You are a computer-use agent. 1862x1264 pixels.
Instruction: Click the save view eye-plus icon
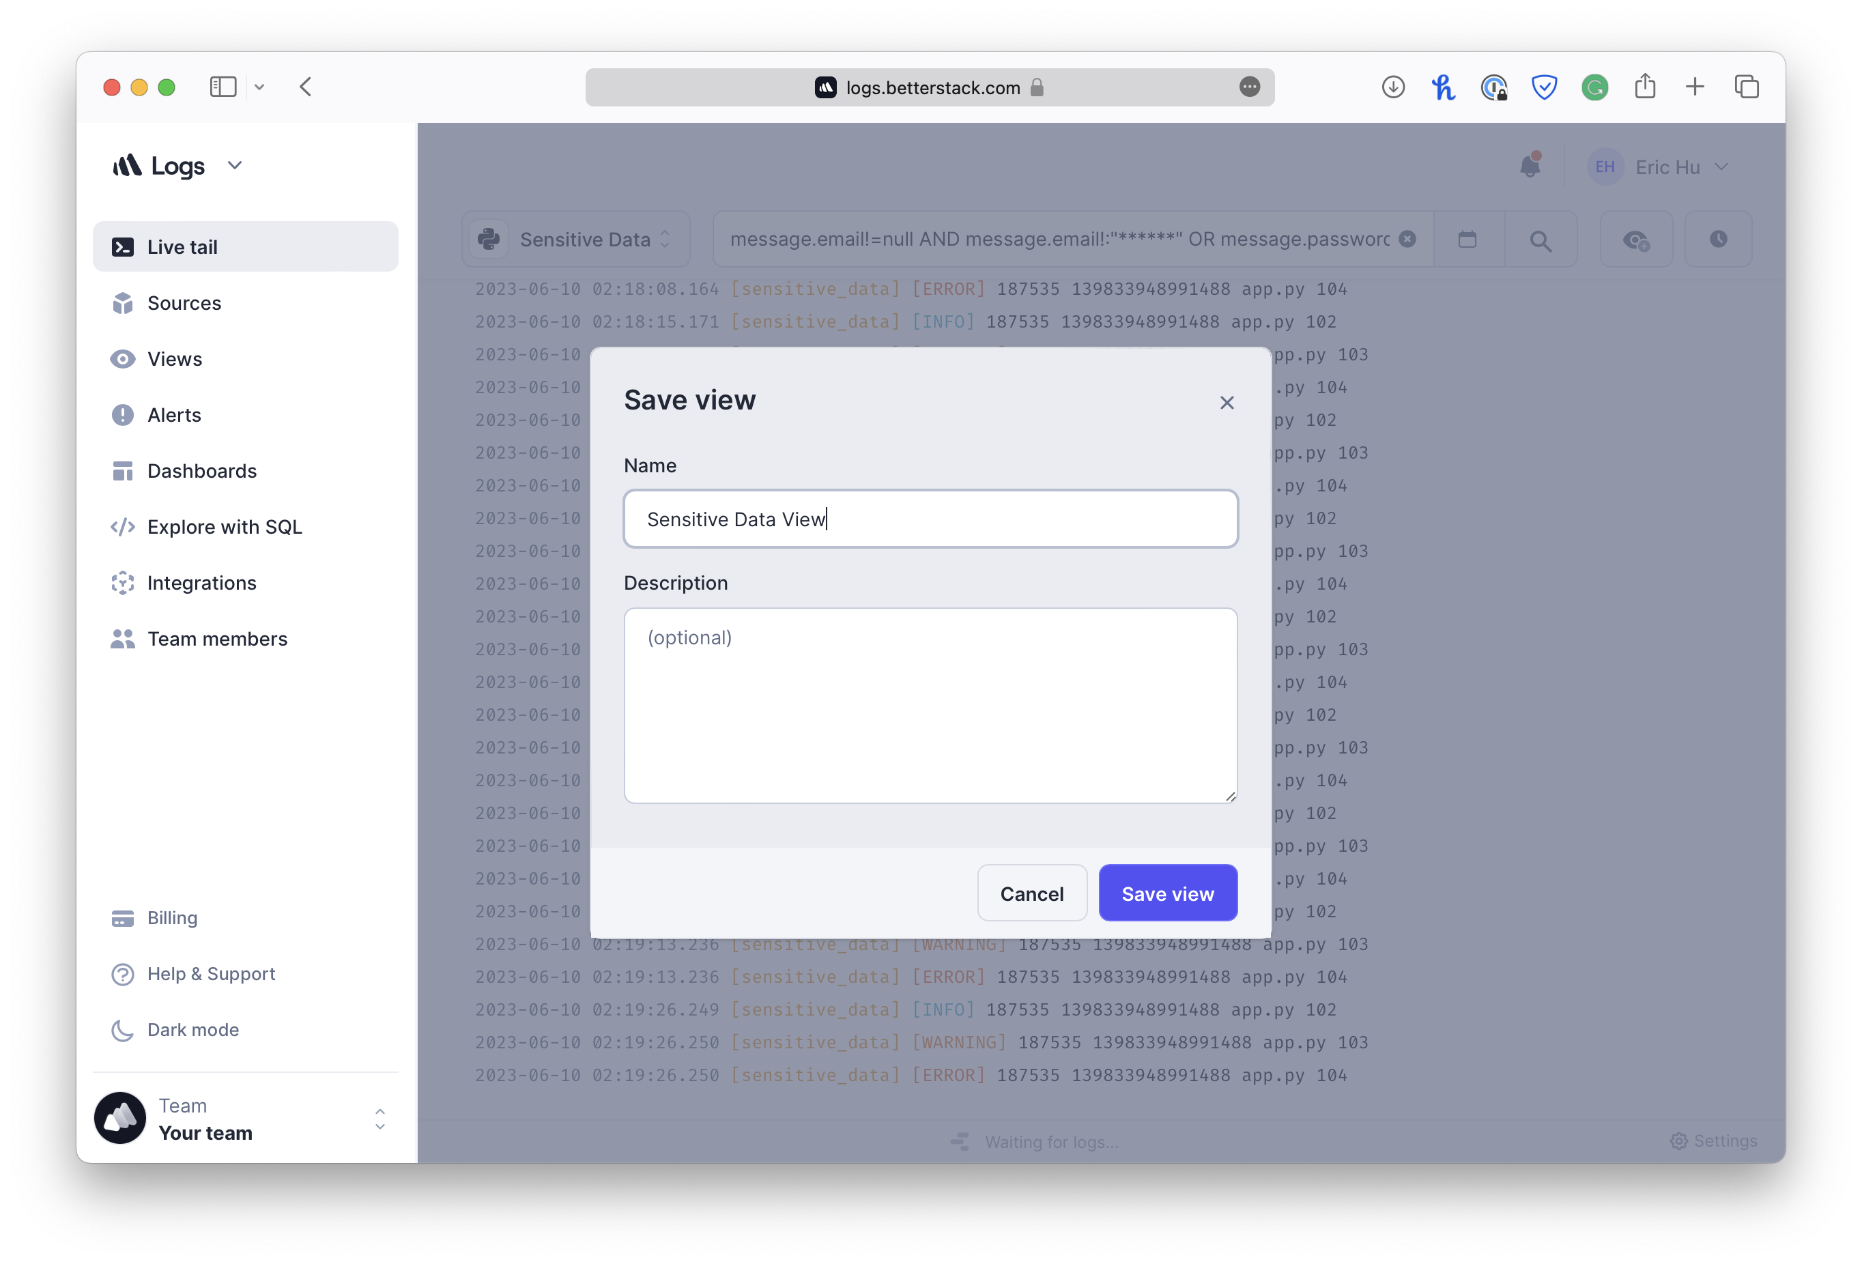point(1636,240)
